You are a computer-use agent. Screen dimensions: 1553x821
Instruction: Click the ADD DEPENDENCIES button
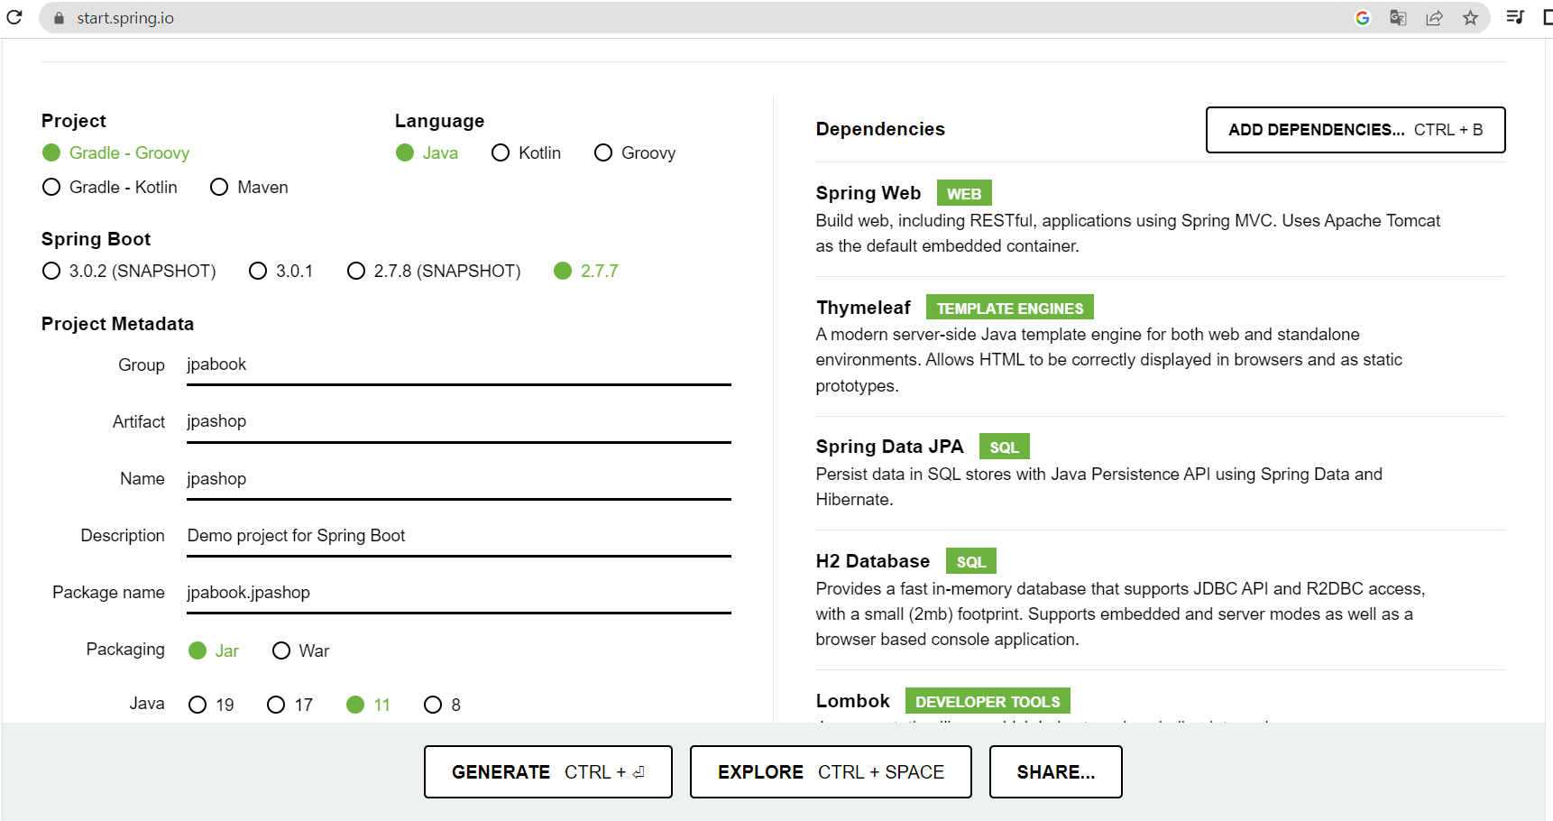pyautogui.click(x=1355, y=130)
